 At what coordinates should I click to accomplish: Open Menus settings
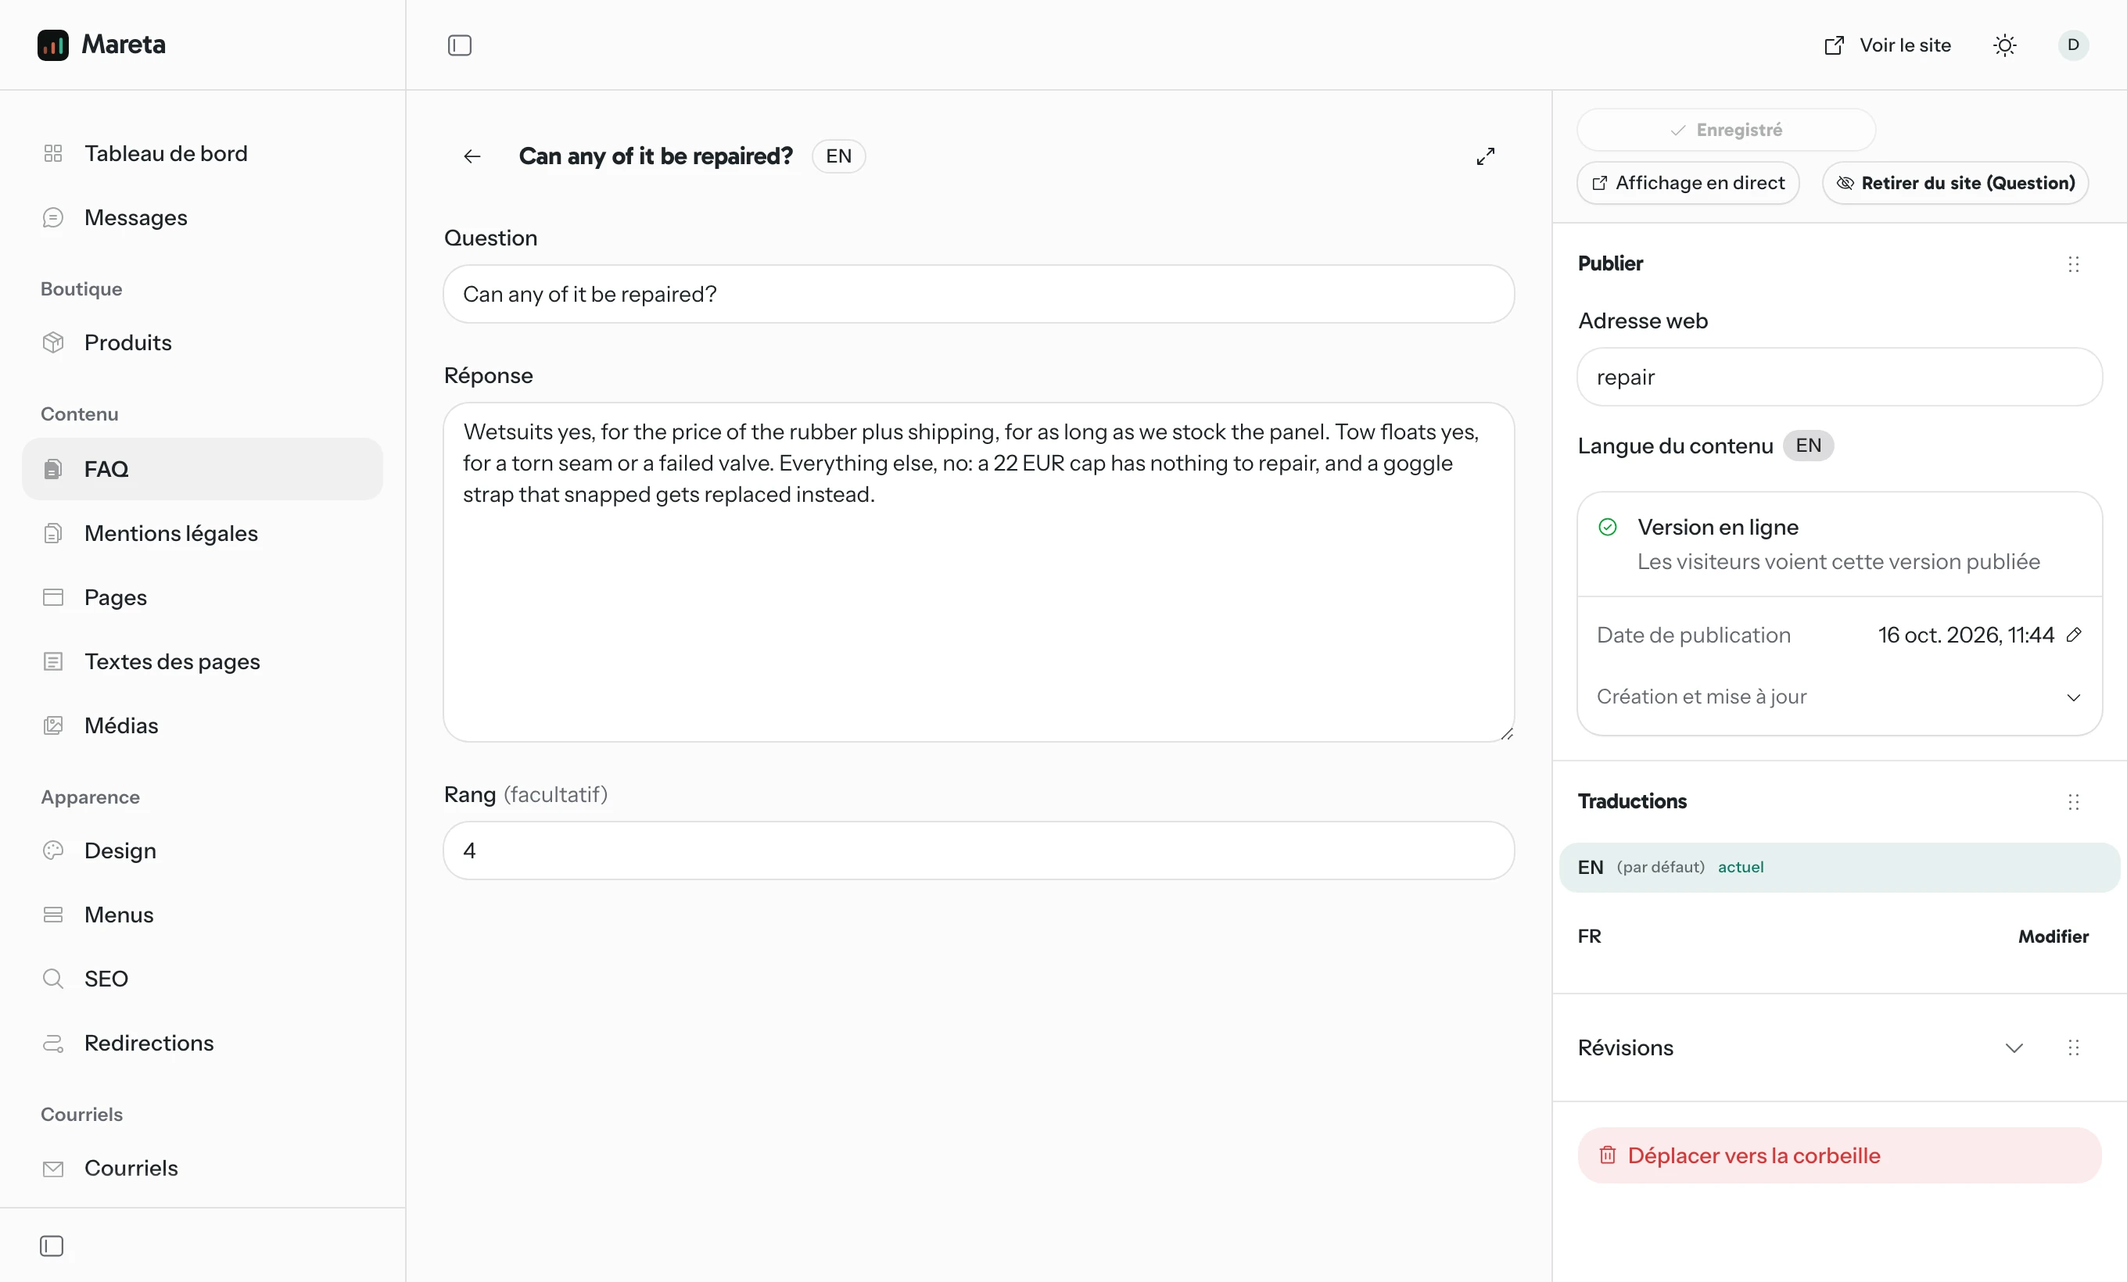(202, 915)
